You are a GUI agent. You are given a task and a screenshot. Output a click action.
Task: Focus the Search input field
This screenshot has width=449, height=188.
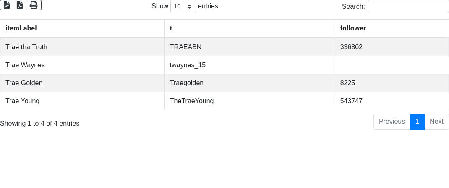click(408, 6)
